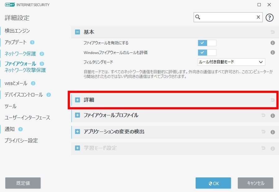279x192 pixels.
Task: Click revert arrow for 学習モード設定
Action: 263,148
